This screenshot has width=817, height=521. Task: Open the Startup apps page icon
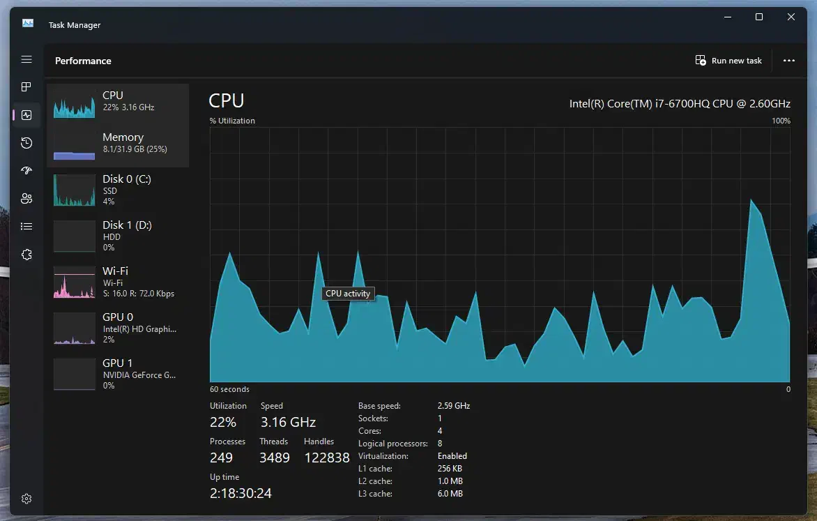tap(26, 171)
